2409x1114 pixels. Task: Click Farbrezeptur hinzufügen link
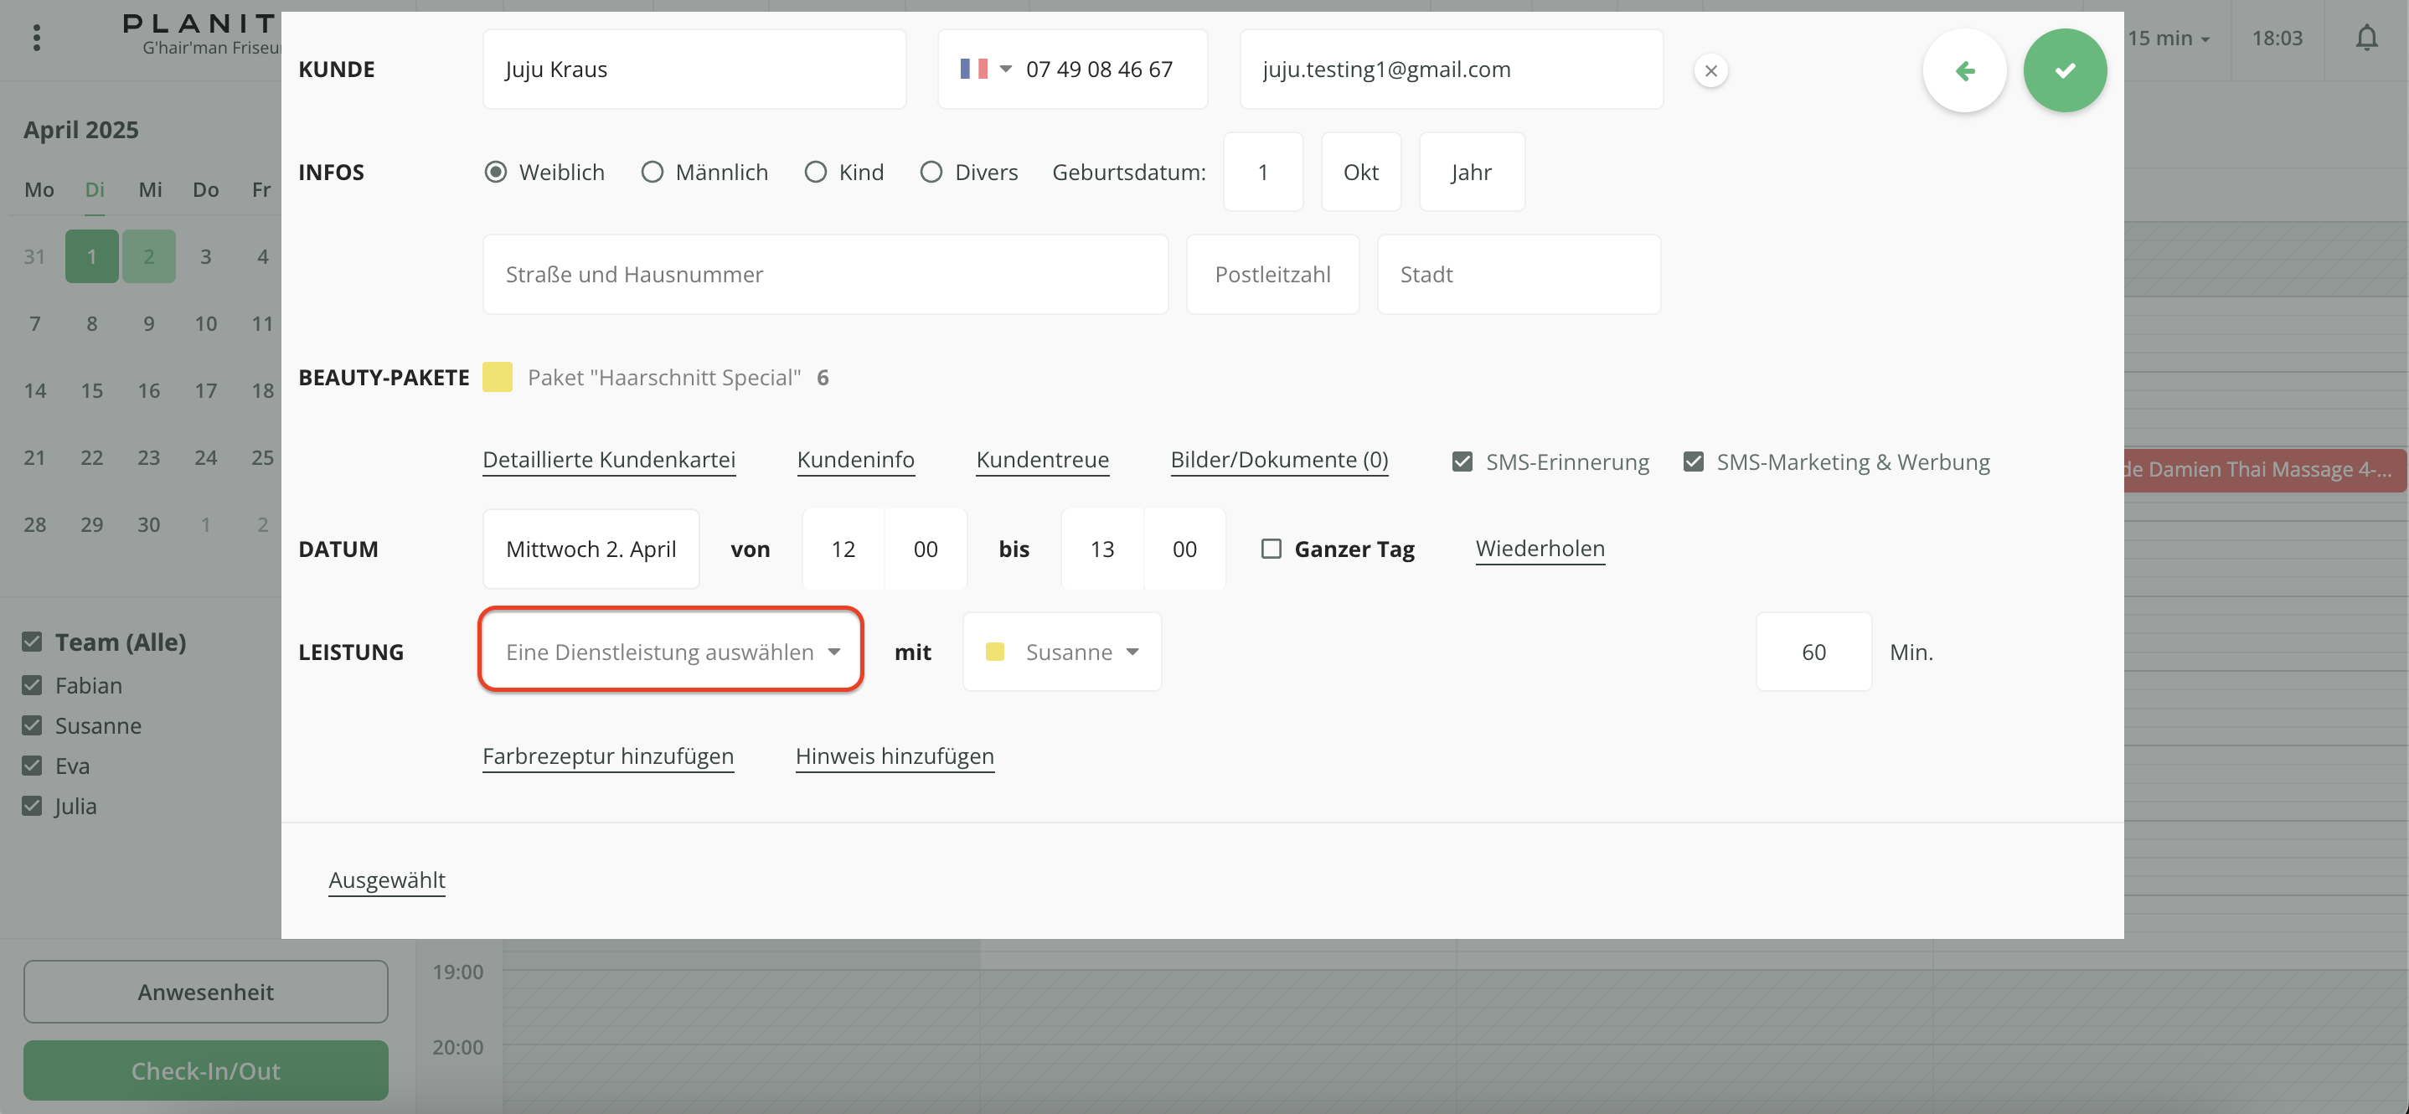coord(608,756)
